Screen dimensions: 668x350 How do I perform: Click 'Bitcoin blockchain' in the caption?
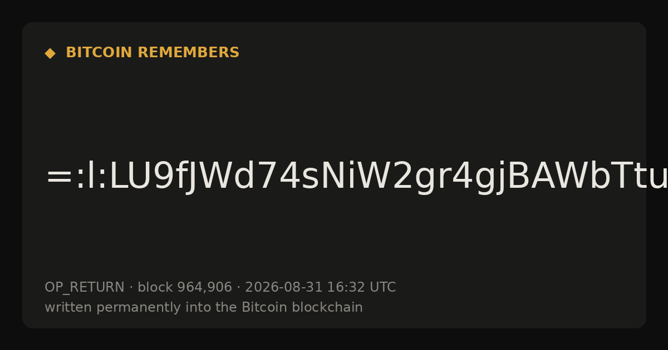302,307
